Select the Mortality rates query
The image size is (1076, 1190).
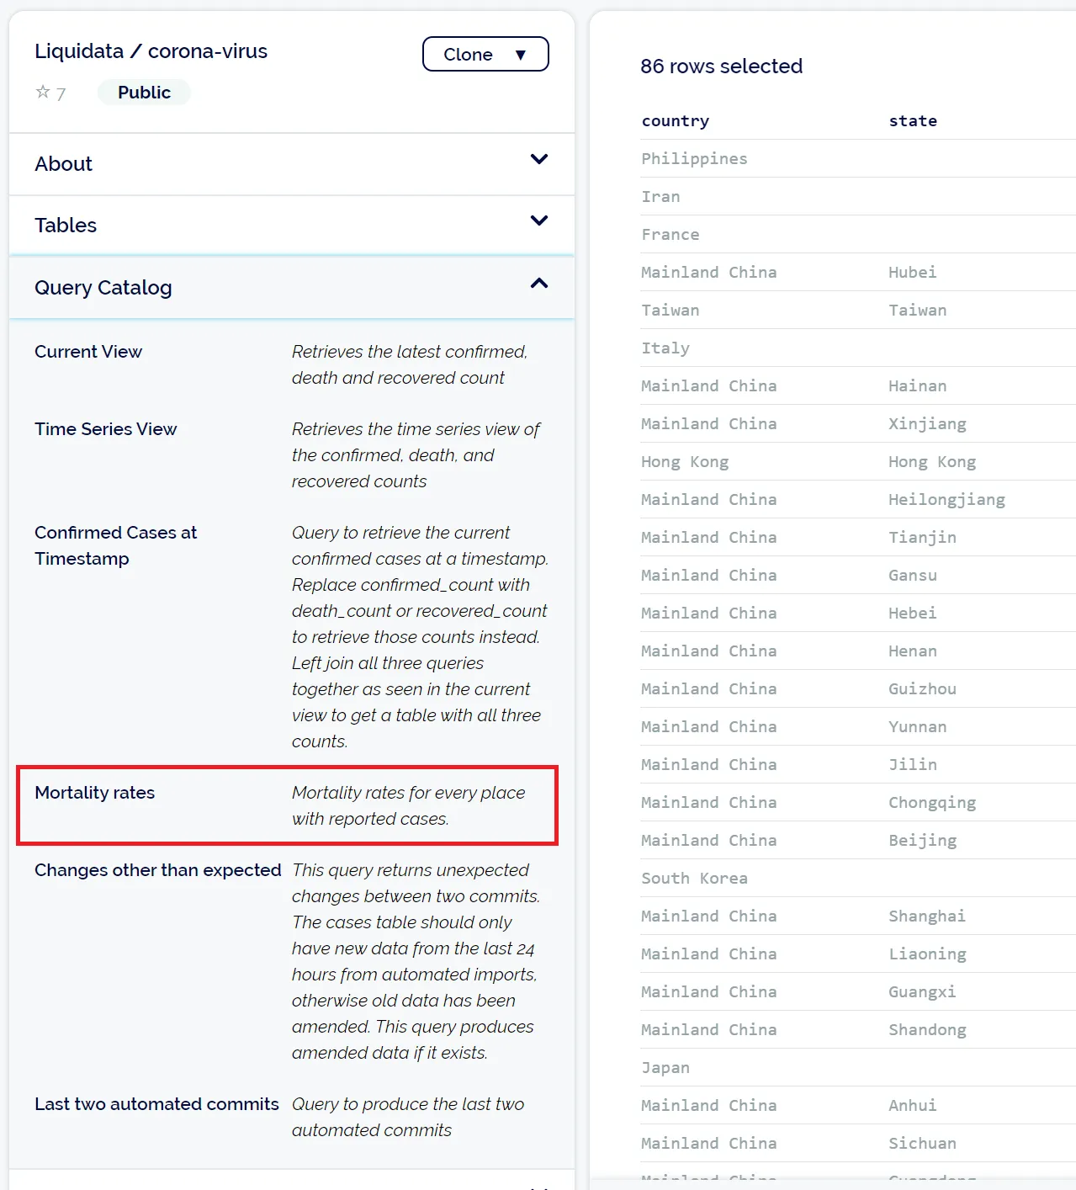(x=95, y=793)
